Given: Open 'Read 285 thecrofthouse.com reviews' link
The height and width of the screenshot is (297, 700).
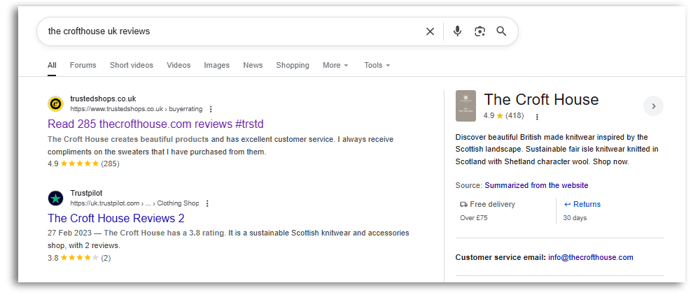Looking at the screenshot, I should pyautogui.click(x=155, y=124).
